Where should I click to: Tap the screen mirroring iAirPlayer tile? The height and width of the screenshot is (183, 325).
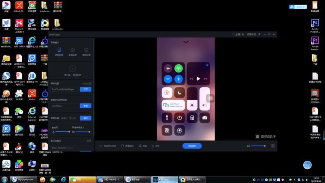pyautogui.click(x=173, y=105)
